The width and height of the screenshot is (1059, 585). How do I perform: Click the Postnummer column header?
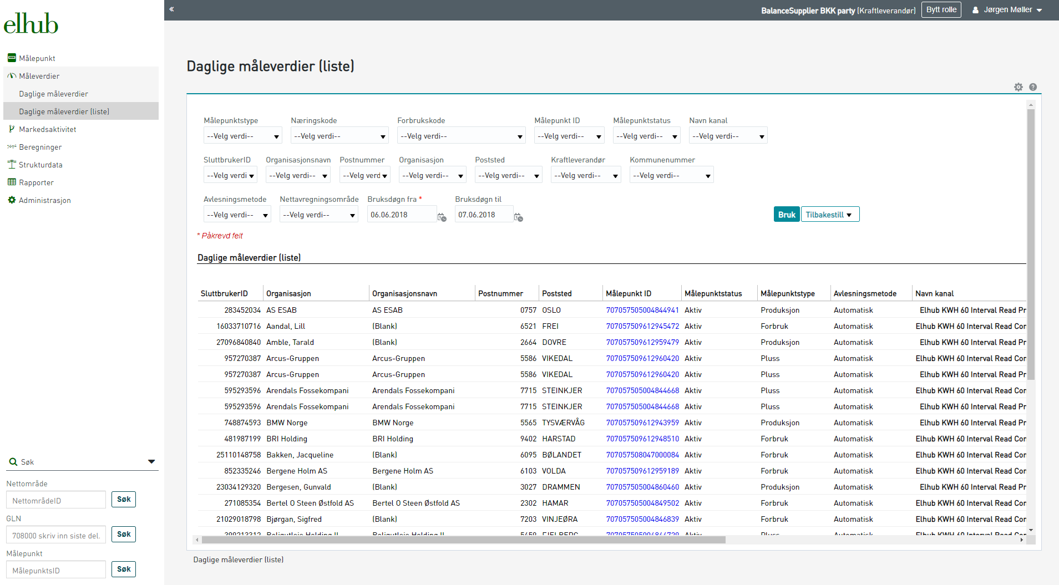coord(500,293)
